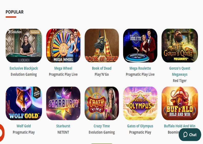203x144 pixels.
Task: Click the Exclusive Blackjack title link
Action: (x=24, y=68)
